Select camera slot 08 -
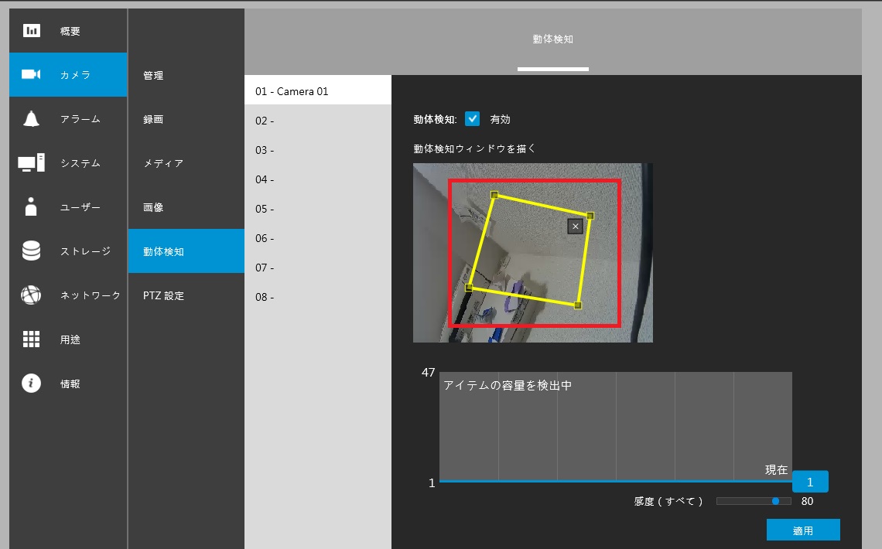The height and width of the screenshot is (549, 882). click(x=318, y=297)
